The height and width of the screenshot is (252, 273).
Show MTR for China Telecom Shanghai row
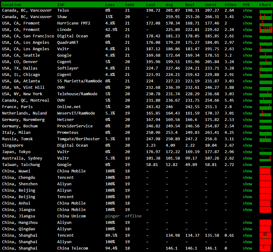pyautogui.click(x=247, y=248)
